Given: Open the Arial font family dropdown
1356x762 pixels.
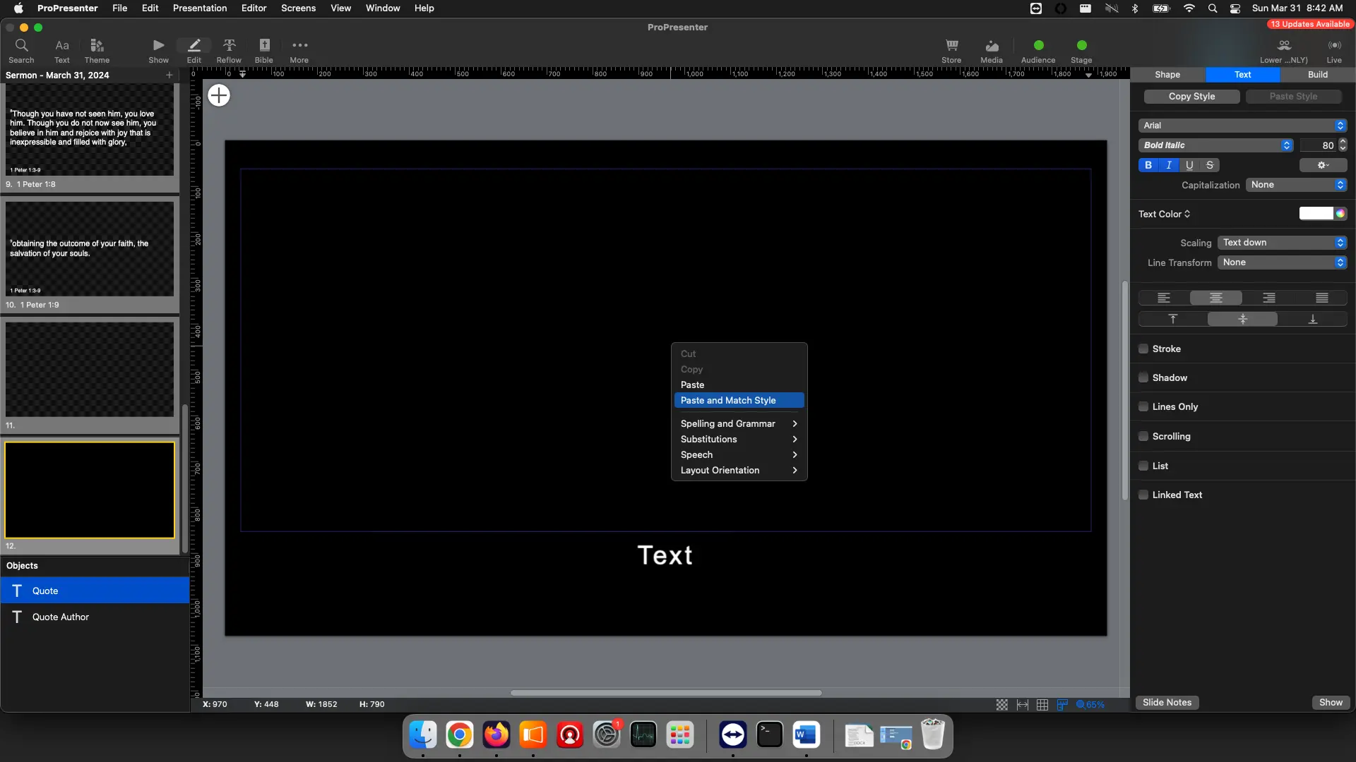Looking at the screenshot, I should (1242, 125).
